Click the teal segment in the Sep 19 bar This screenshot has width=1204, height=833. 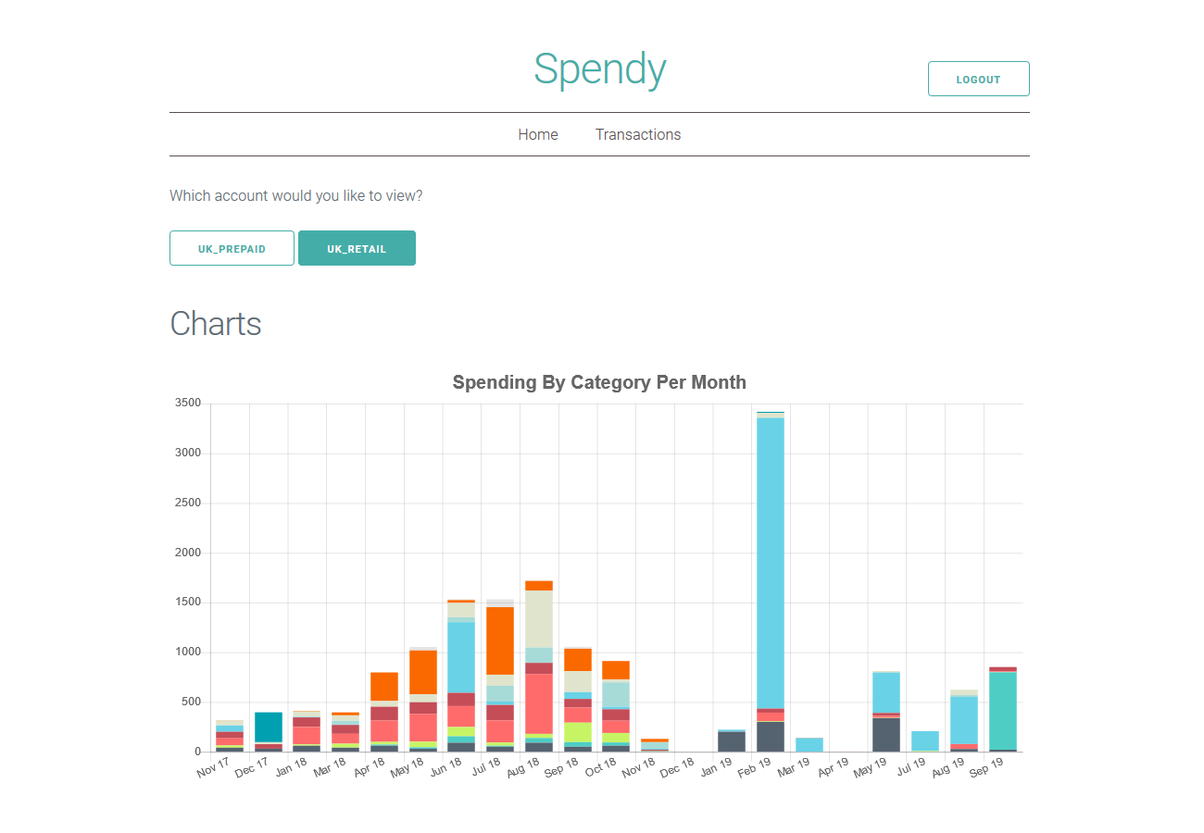coord(1002,710)
